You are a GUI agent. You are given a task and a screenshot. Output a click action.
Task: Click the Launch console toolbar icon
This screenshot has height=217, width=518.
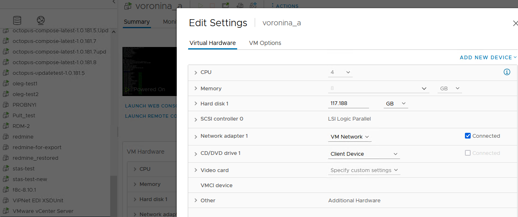pyautogui.click(x=225, y=6)
